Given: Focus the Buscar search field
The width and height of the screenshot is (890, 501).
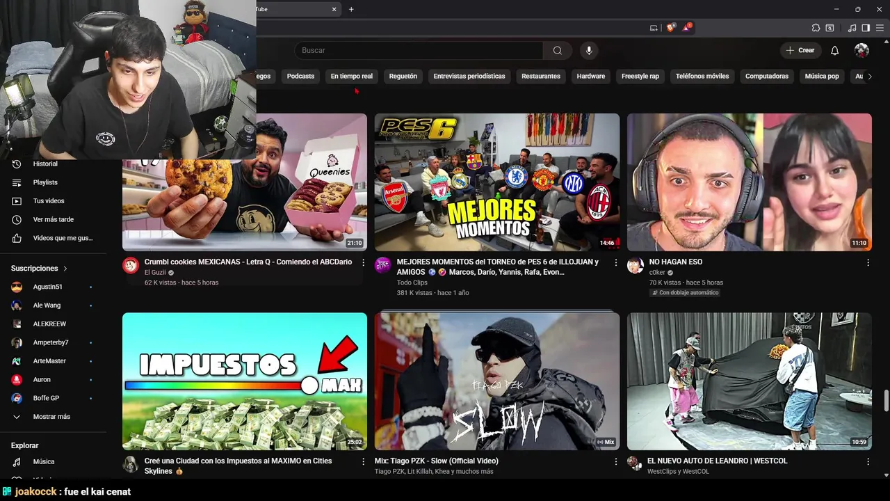Looking at the screenshot, I should [419, 50].
